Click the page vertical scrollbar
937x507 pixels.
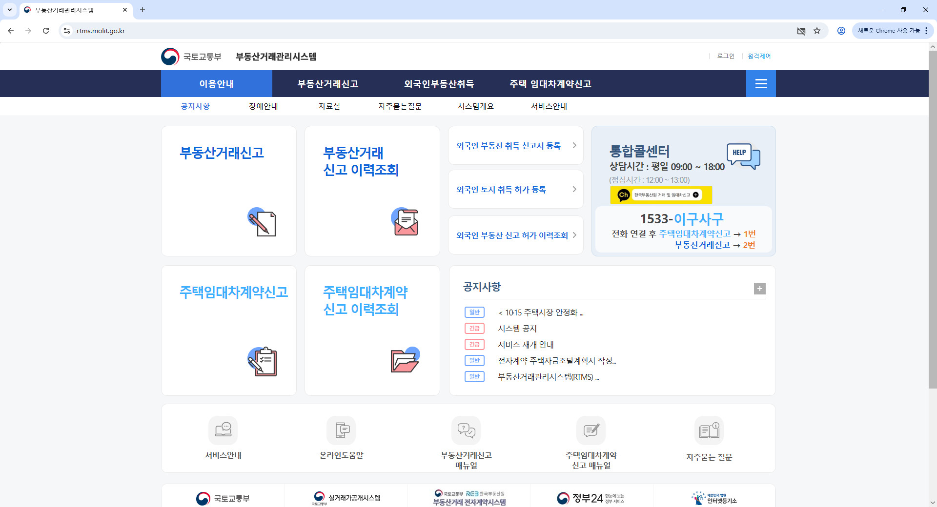tap(933, 219)
